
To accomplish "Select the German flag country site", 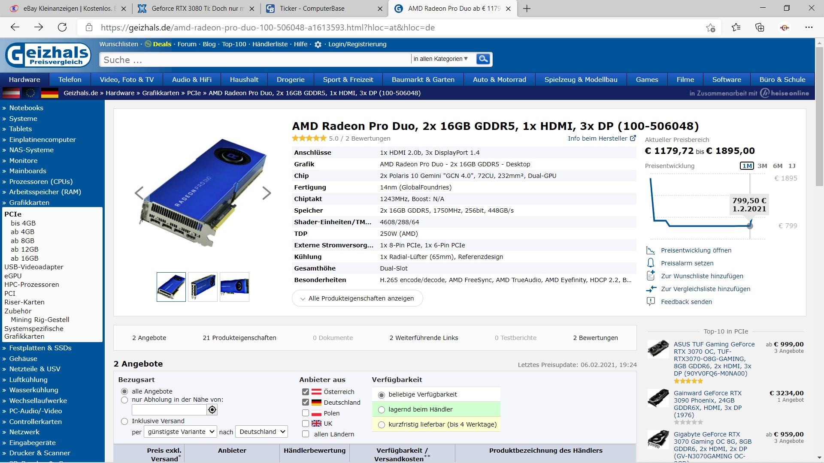I will click(49, 93).
